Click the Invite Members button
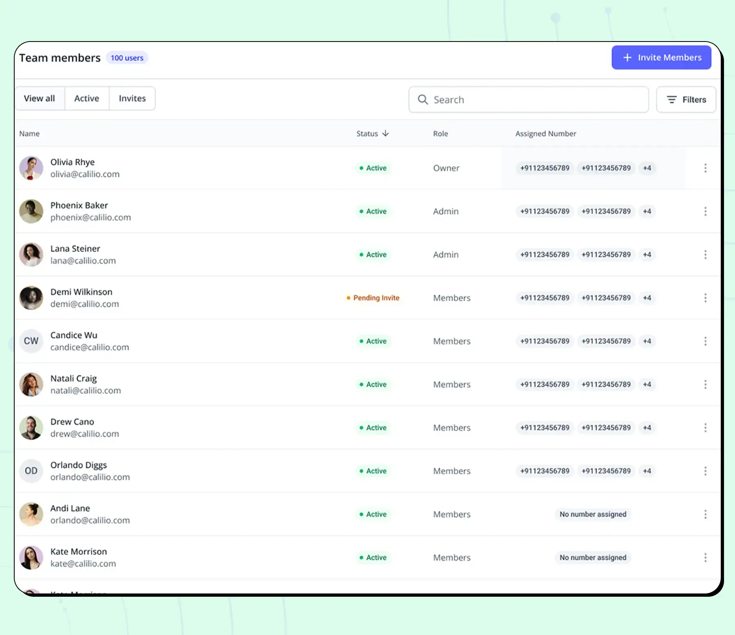The width and height of the screenshot is (735, 635). [x=661, y=58]
